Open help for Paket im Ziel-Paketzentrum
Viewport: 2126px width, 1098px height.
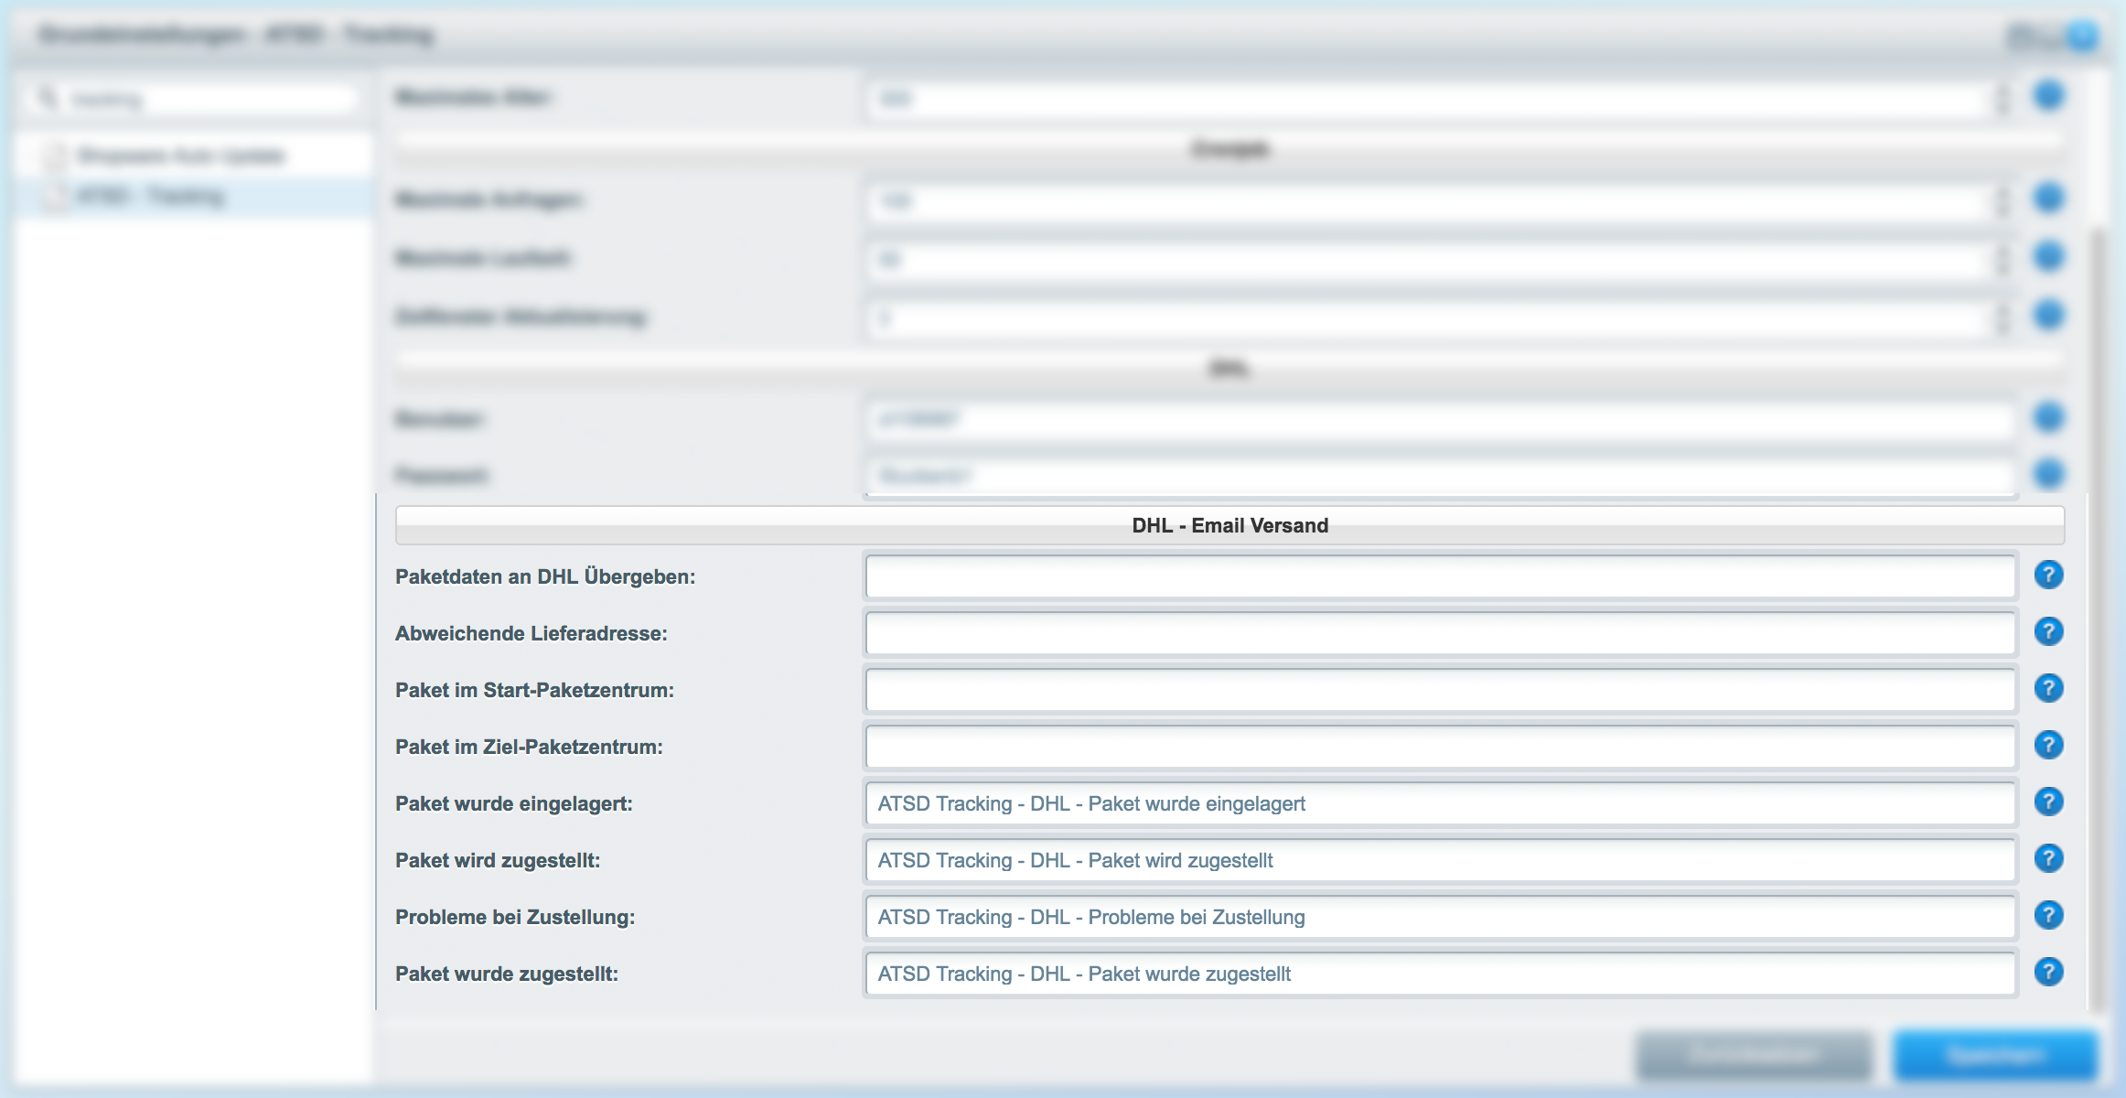click(2048, 745)
